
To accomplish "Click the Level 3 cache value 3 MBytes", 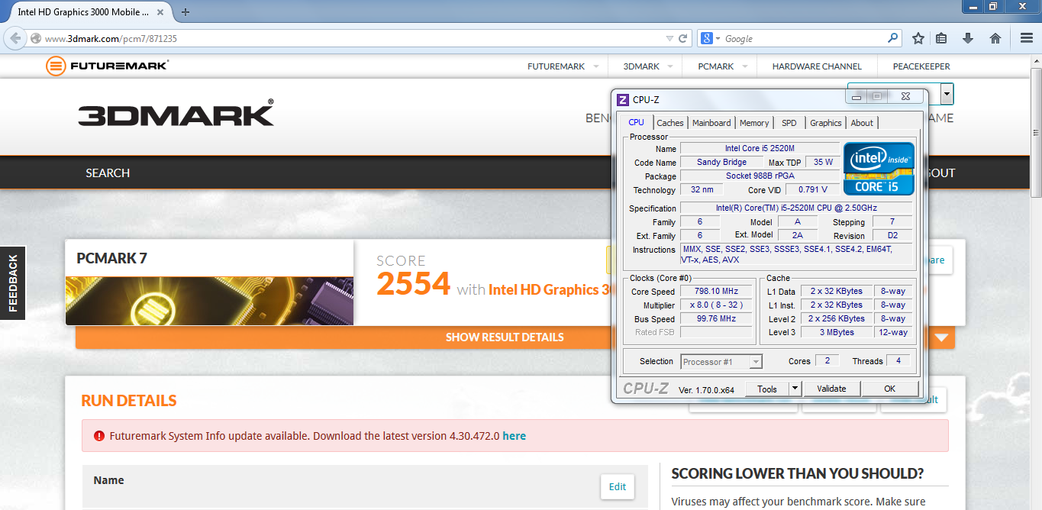I will 836,332.
